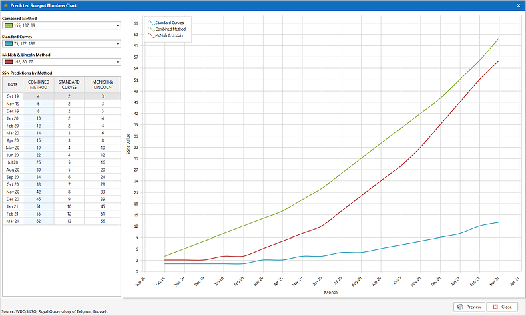
Task: Click McNish & Lincoln value 56 for Mar 21
Action: point(103,222)
